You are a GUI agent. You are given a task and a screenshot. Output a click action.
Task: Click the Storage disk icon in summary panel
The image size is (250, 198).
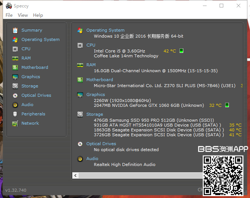80,114
